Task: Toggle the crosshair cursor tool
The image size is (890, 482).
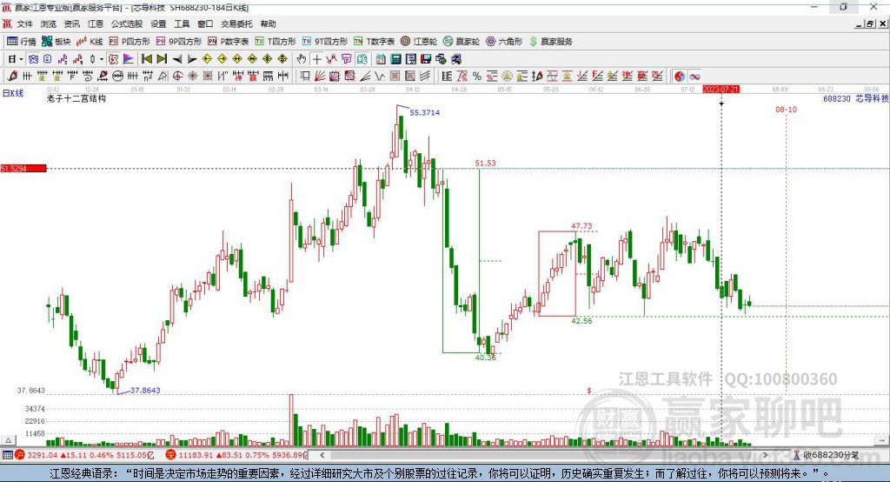Action: click(316, 59)
